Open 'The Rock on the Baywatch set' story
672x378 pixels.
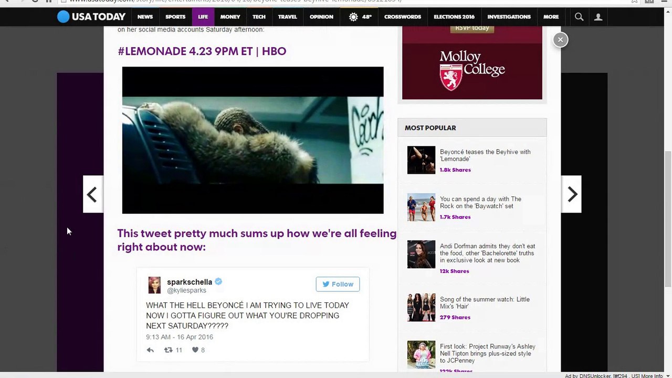(480, 203)
